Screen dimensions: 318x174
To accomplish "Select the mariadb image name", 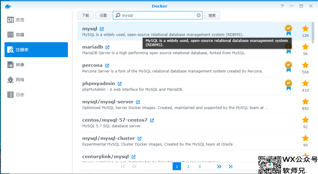I will (93, 47).
